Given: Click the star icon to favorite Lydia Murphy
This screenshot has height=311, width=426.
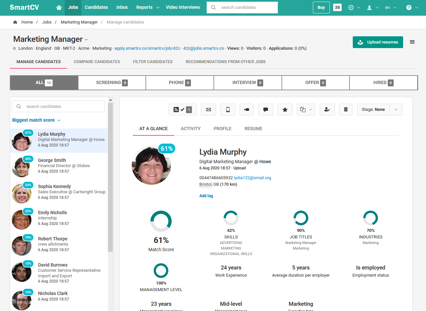Looking at the screenshot, I should coord(285,110).
